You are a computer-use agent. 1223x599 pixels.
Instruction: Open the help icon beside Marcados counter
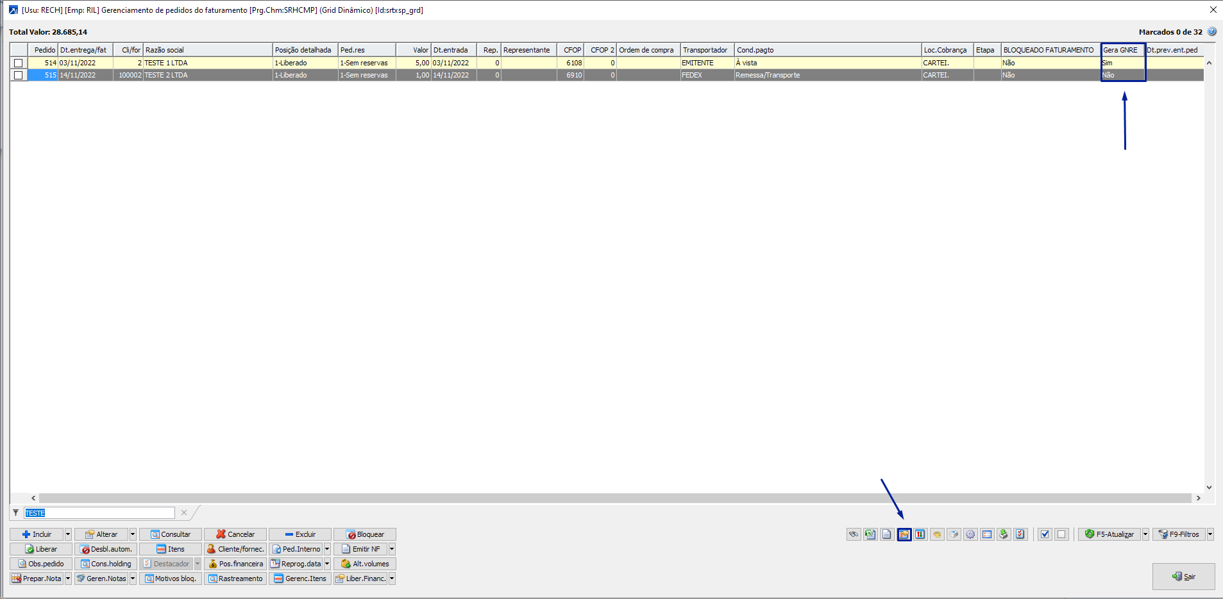click(1211, 31)
